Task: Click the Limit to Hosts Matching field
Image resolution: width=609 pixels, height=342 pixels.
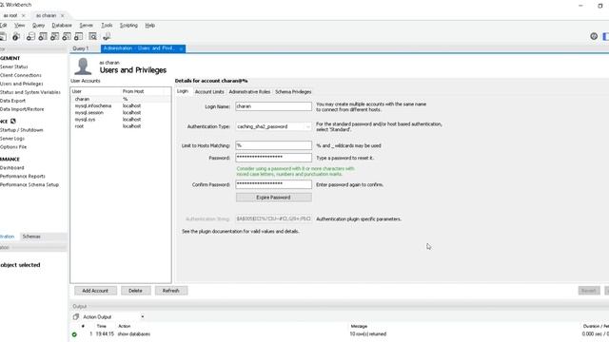Action: pos(273,145)
